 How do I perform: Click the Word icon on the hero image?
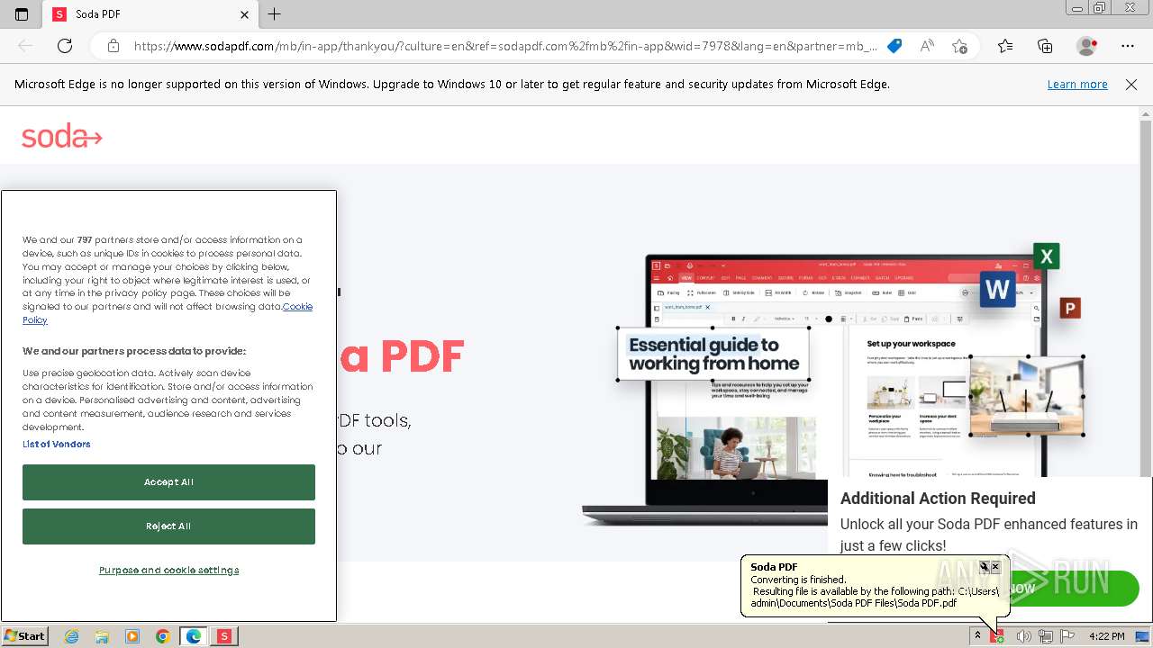997,290
